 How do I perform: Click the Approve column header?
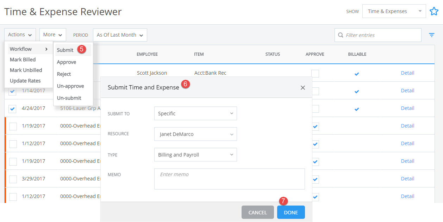pyautogui.click(x=315, y=54)
